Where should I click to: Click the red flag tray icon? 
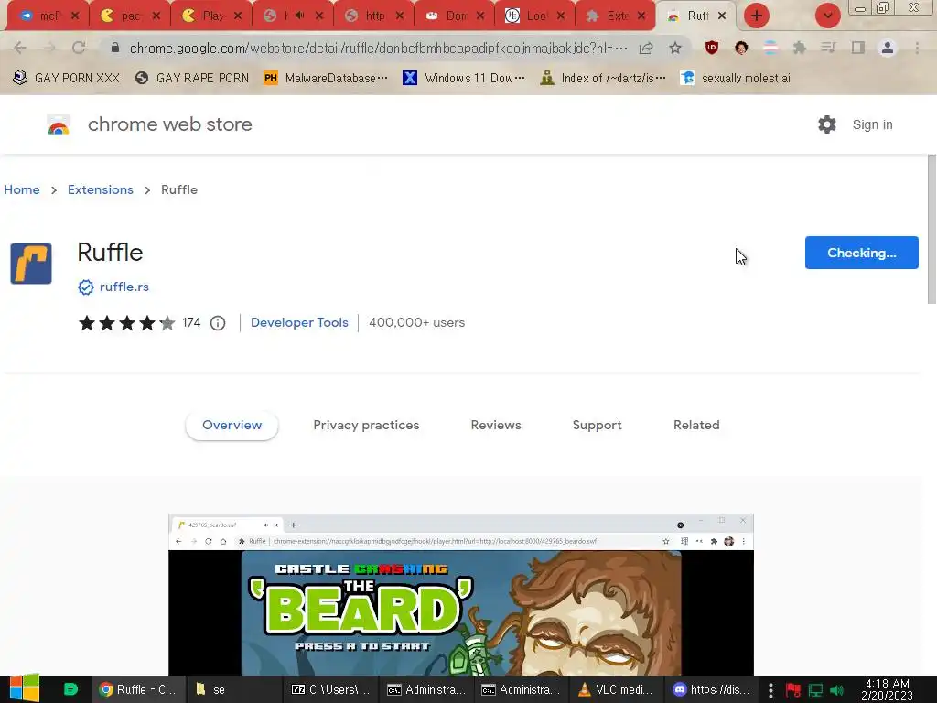click(793, 690)
